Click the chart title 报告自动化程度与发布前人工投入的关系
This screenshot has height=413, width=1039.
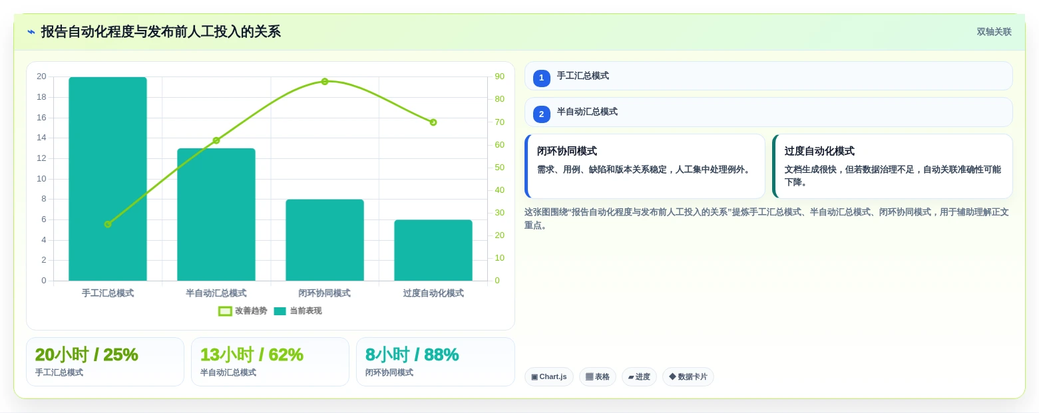click(x=160, y=32)
